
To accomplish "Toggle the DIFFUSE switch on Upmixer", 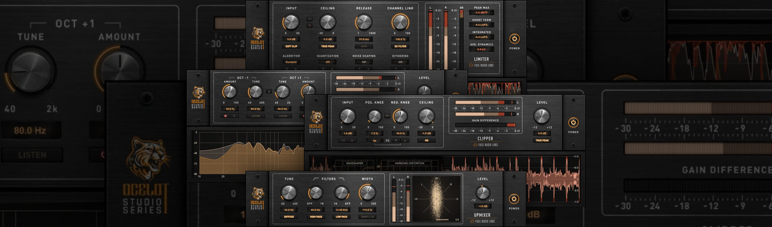I will click(x=289, y=217).
